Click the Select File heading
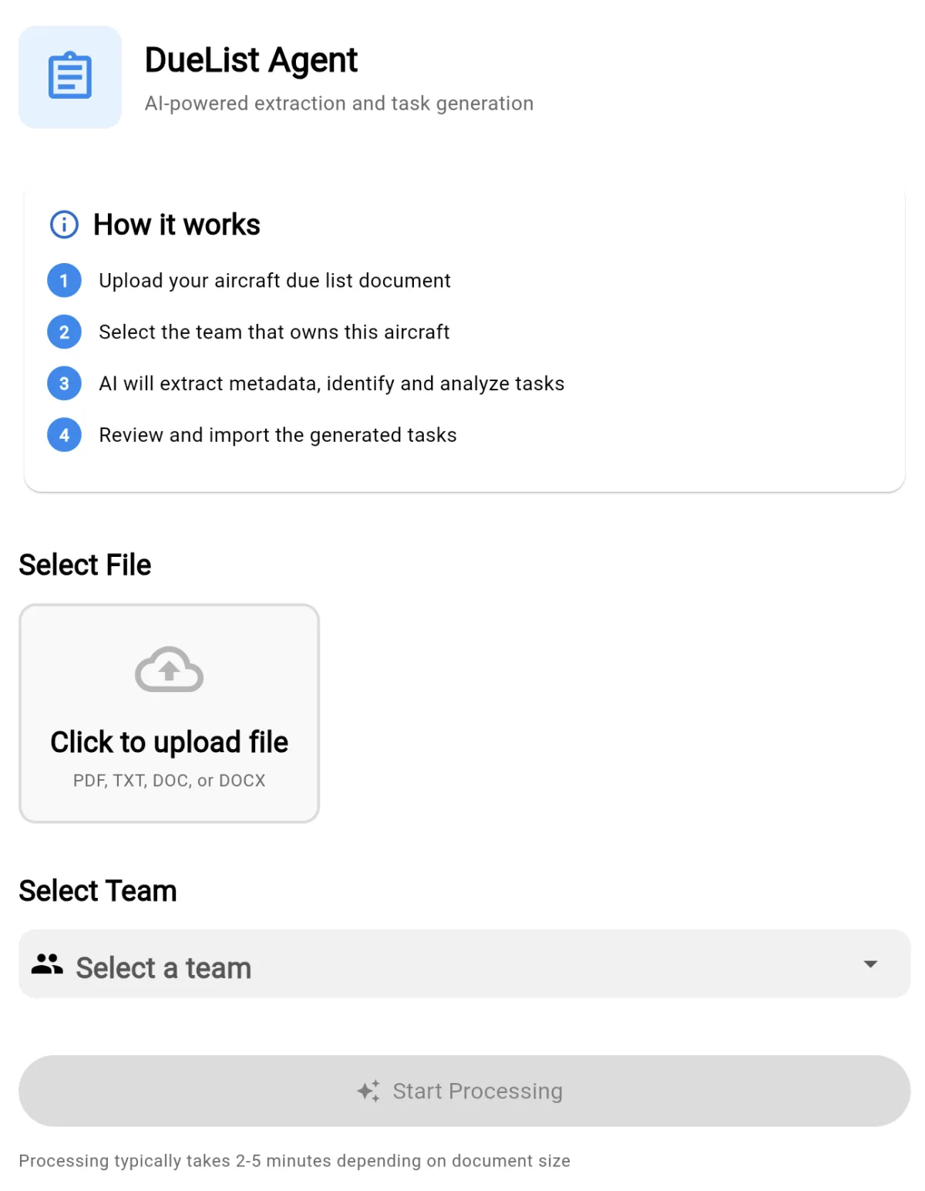The width and height of the screenshot is (925, 1191). click(x=85, y=565)
